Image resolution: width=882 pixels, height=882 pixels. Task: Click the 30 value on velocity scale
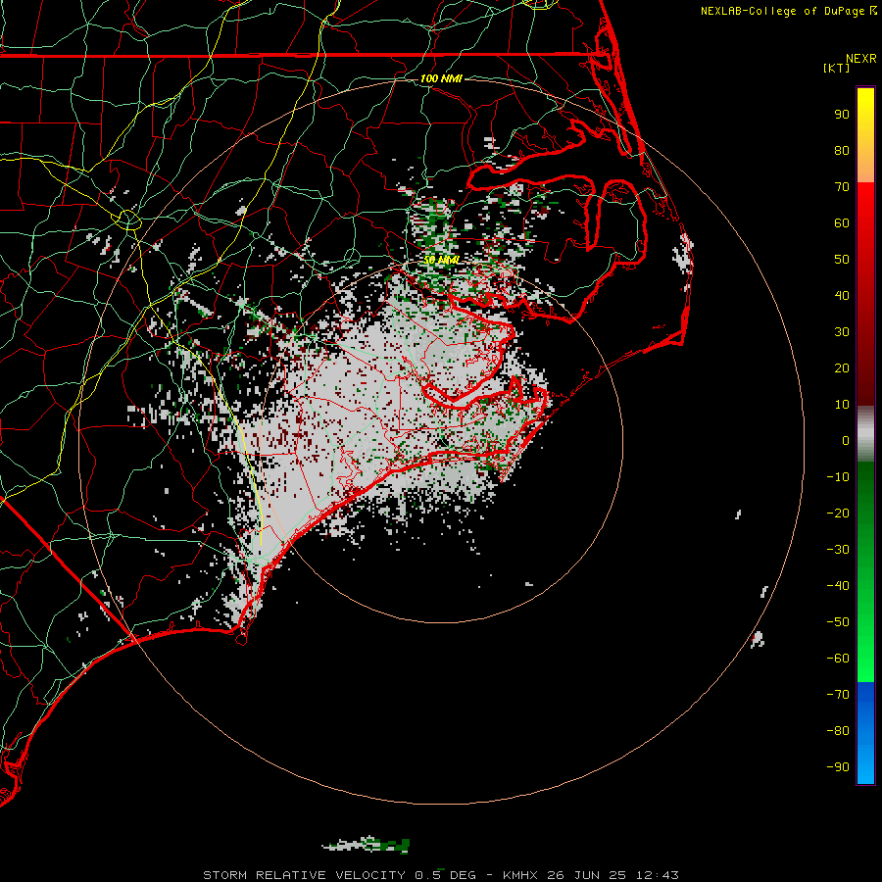(x=842, y=332)
